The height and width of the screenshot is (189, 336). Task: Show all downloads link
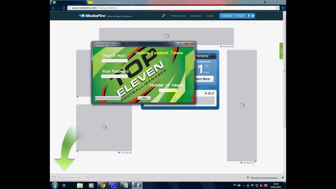click(x=264, y=178)
